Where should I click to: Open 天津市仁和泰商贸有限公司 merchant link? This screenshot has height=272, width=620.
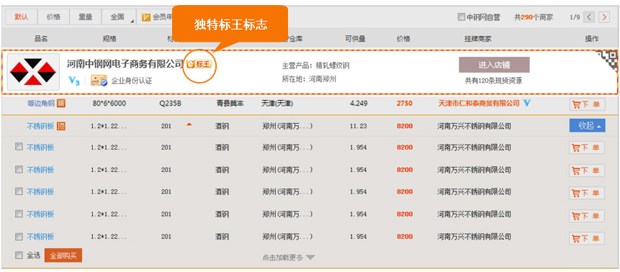click(x=479, y=103)
